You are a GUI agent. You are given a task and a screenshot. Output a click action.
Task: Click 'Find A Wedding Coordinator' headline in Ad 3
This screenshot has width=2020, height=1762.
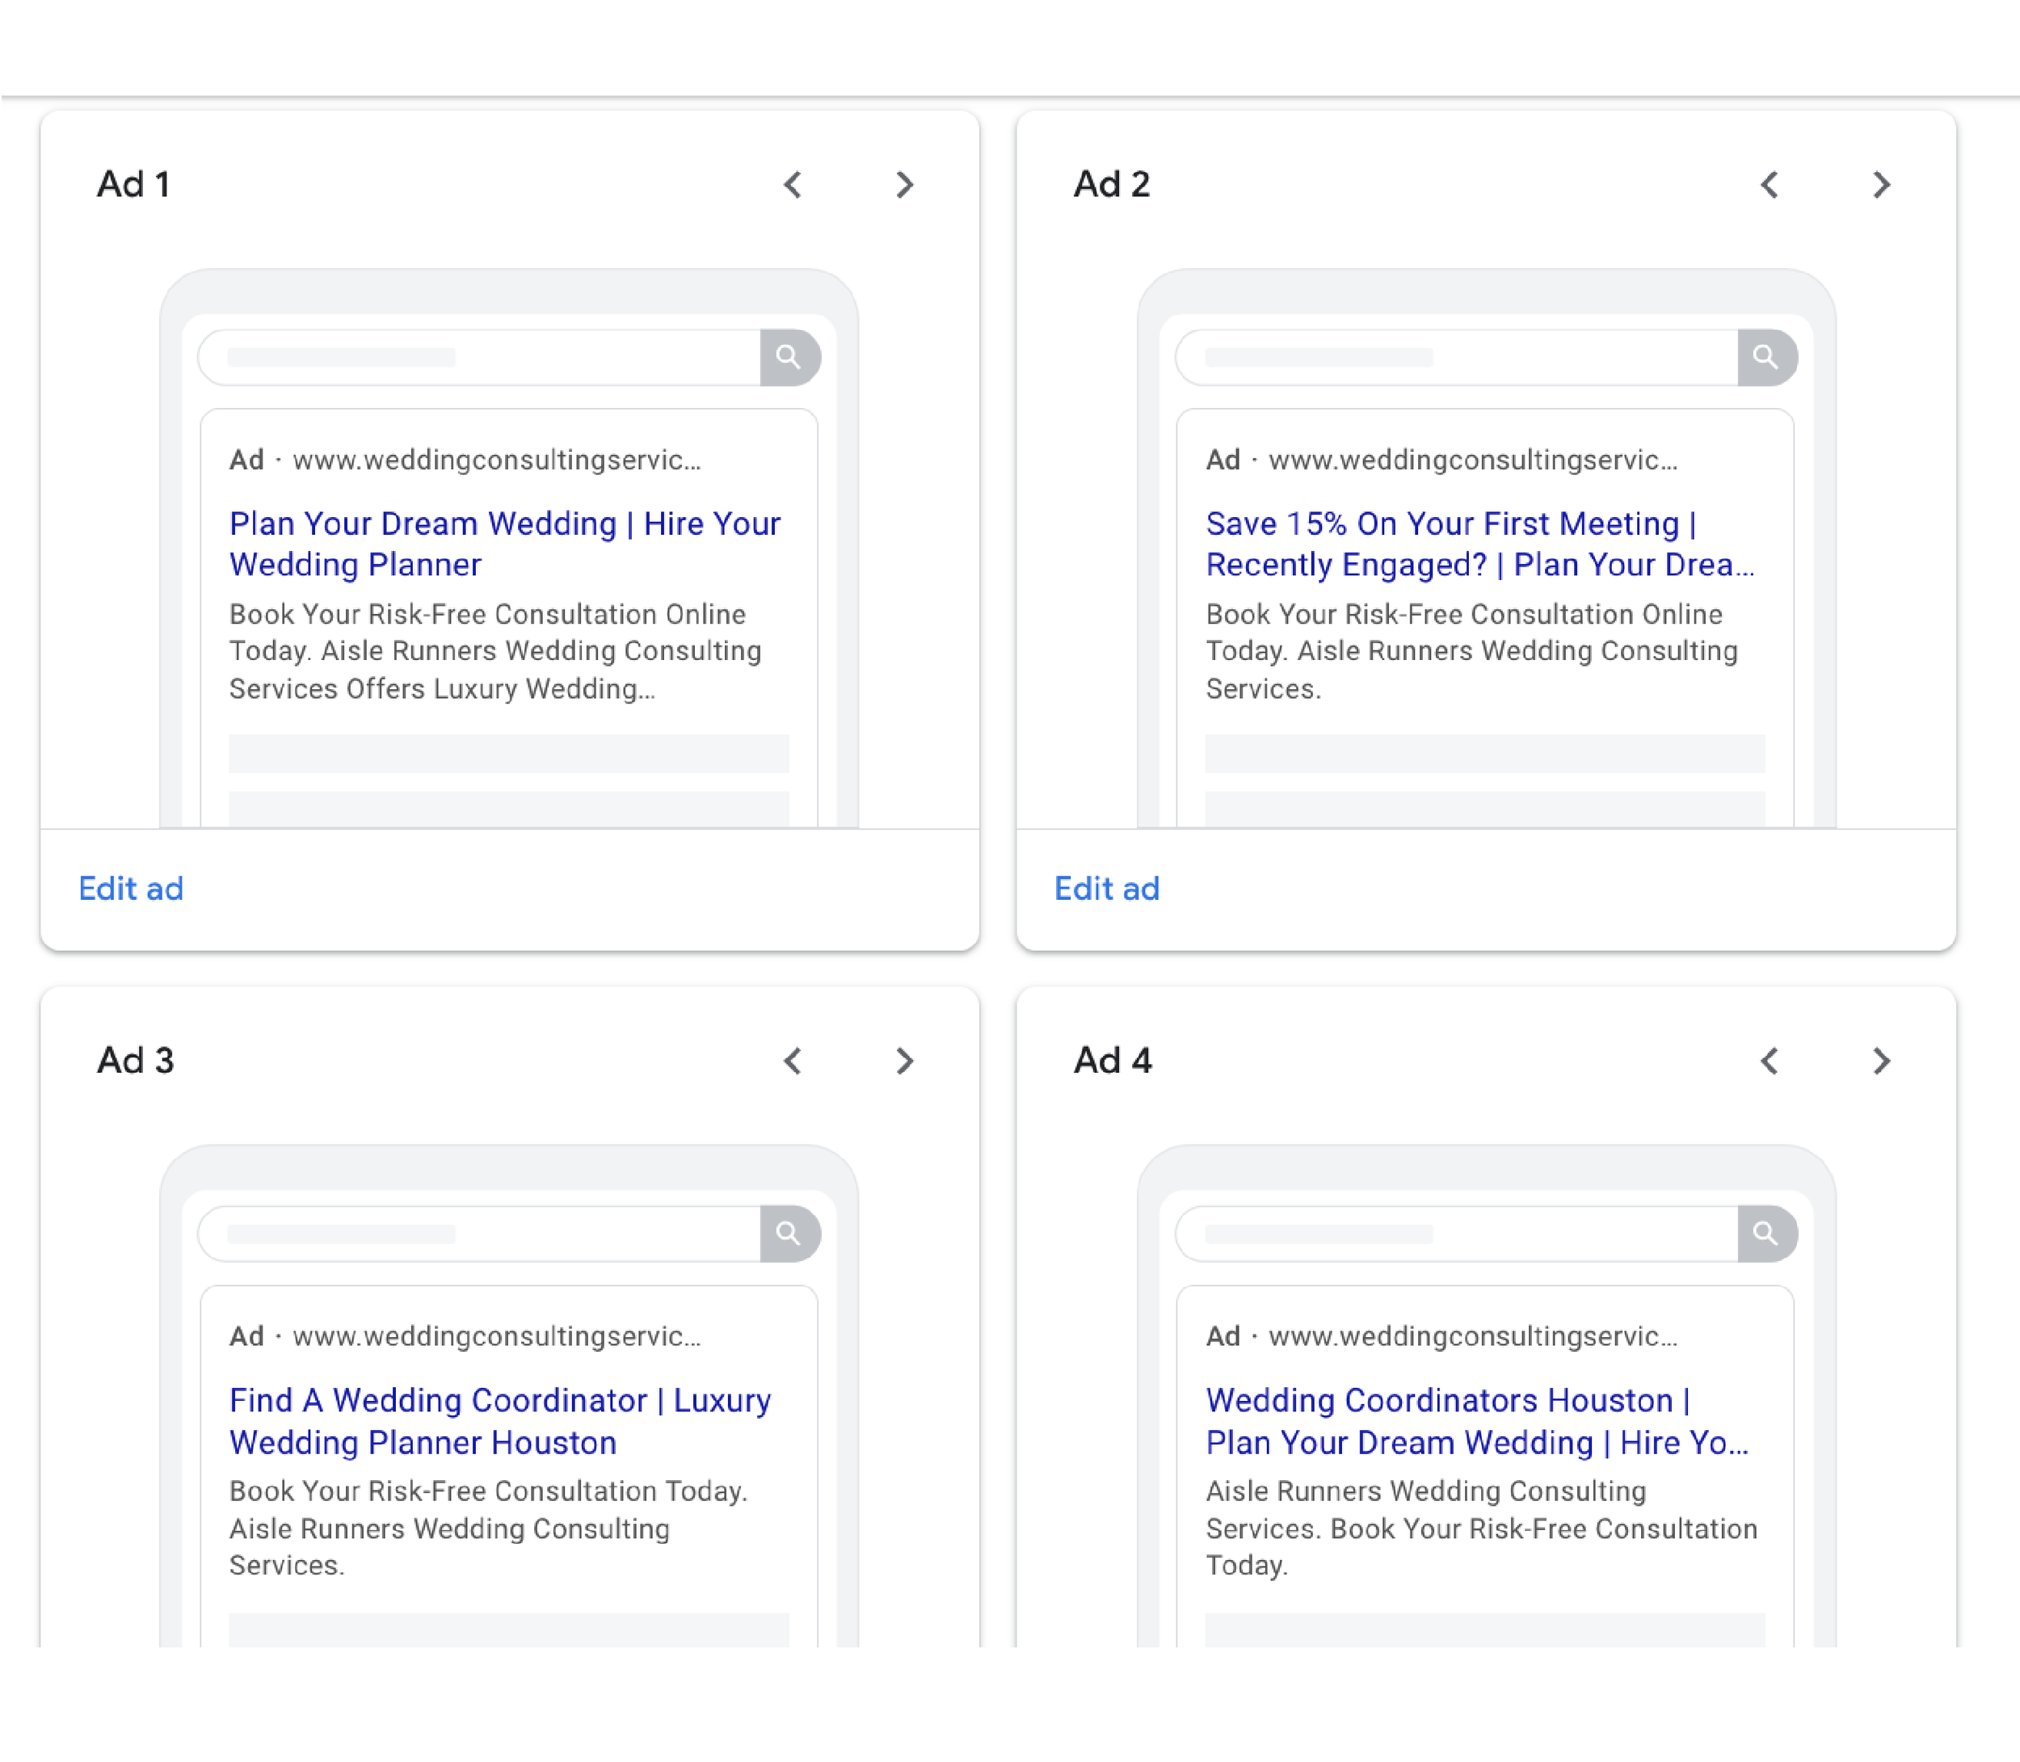click(439, 1400)
